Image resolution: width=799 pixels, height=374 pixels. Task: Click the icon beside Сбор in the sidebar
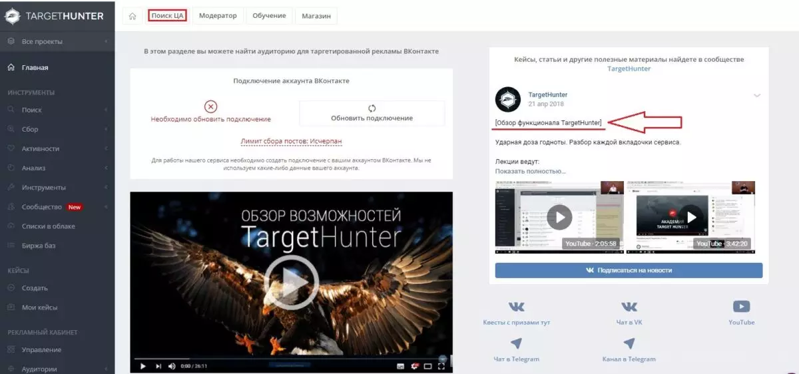(11, 129)
